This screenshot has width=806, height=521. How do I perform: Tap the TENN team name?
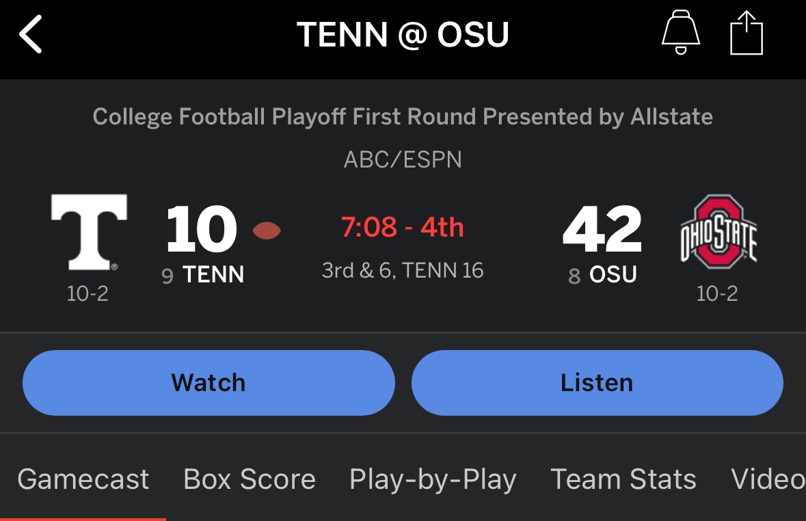[x=213, y=275]
